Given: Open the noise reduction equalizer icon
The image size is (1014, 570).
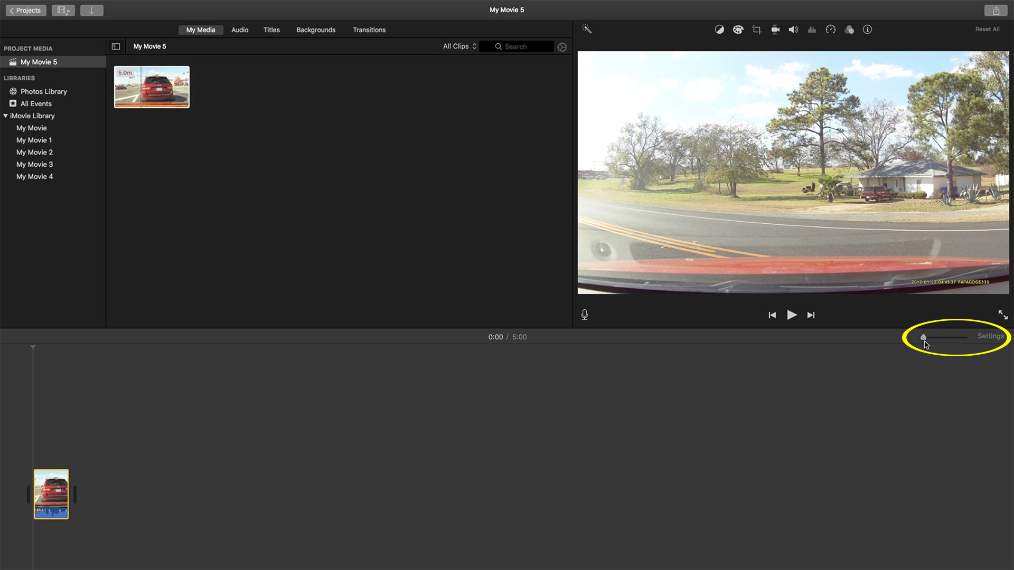Looking at the screenshot, I should click(x=812, y=30).
